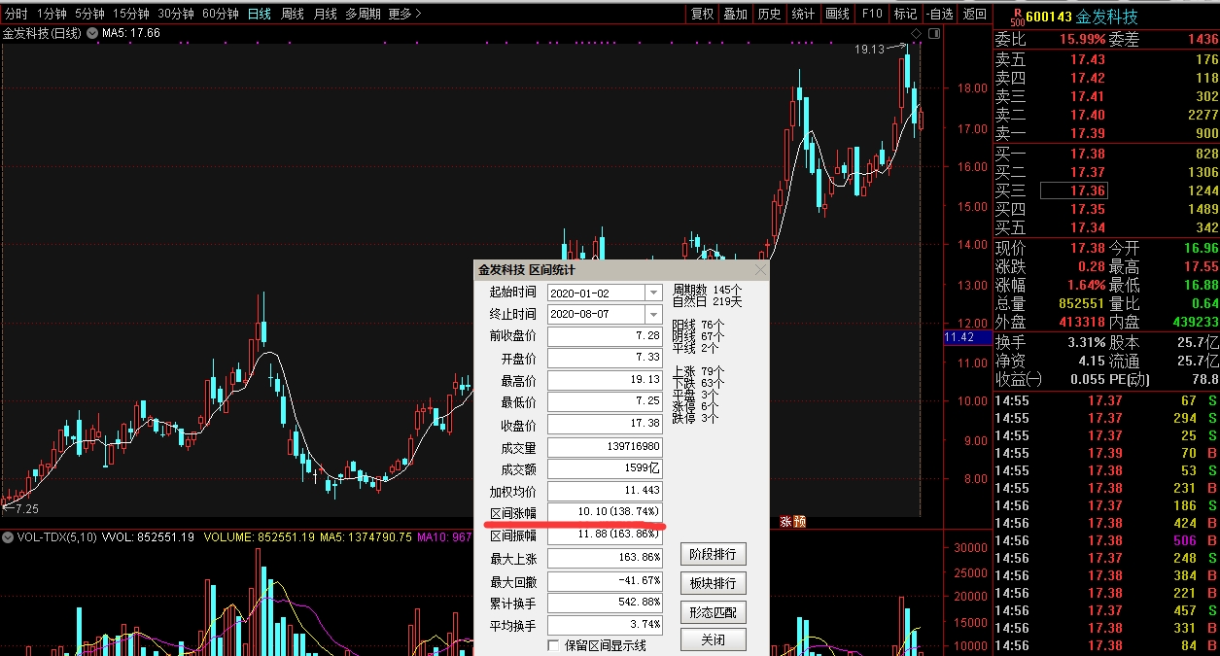Switch to the 周线 weekly chart tab

coord(293,14)
